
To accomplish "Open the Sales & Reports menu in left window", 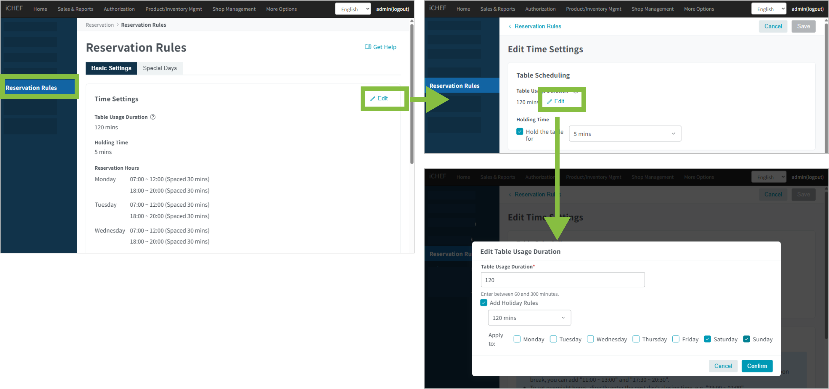I will pos(75,9).
